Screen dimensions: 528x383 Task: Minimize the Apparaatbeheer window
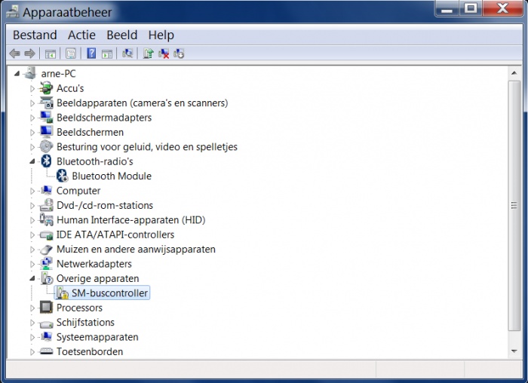point(447,9)
